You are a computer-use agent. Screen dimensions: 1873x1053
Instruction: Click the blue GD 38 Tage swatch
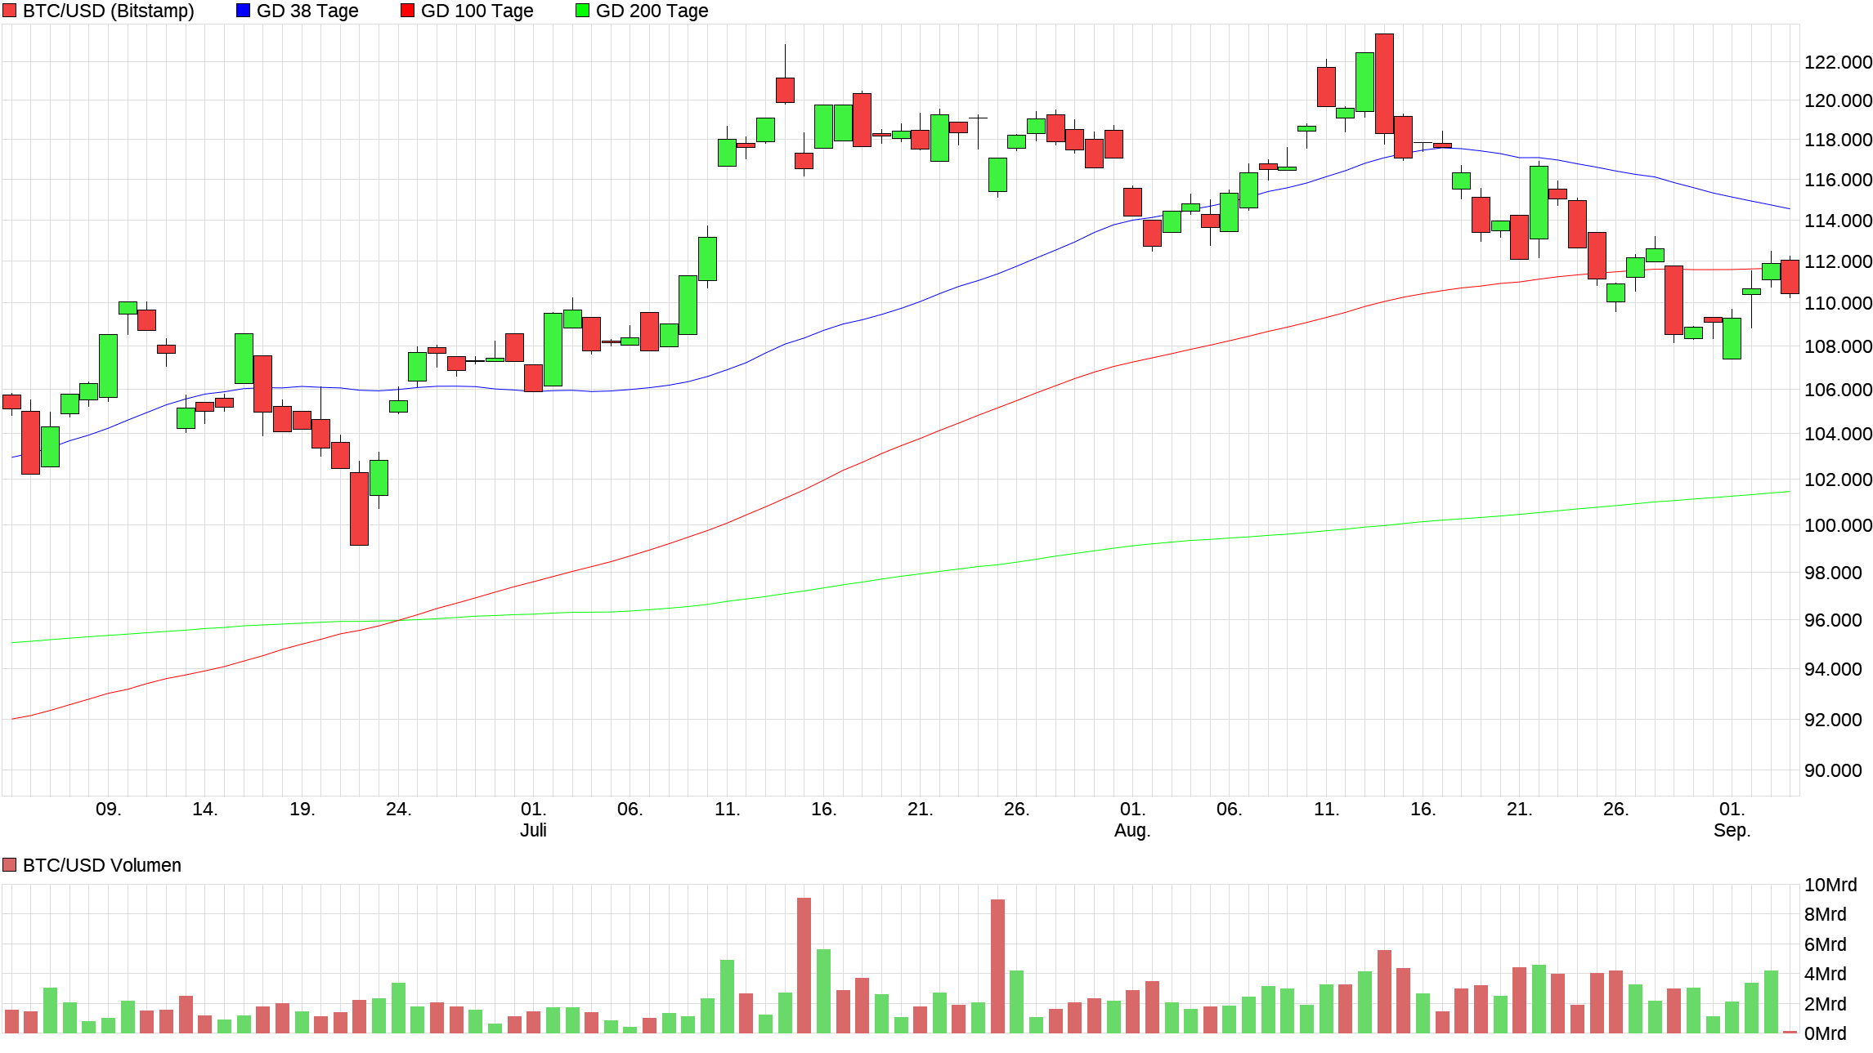[243, 11]
